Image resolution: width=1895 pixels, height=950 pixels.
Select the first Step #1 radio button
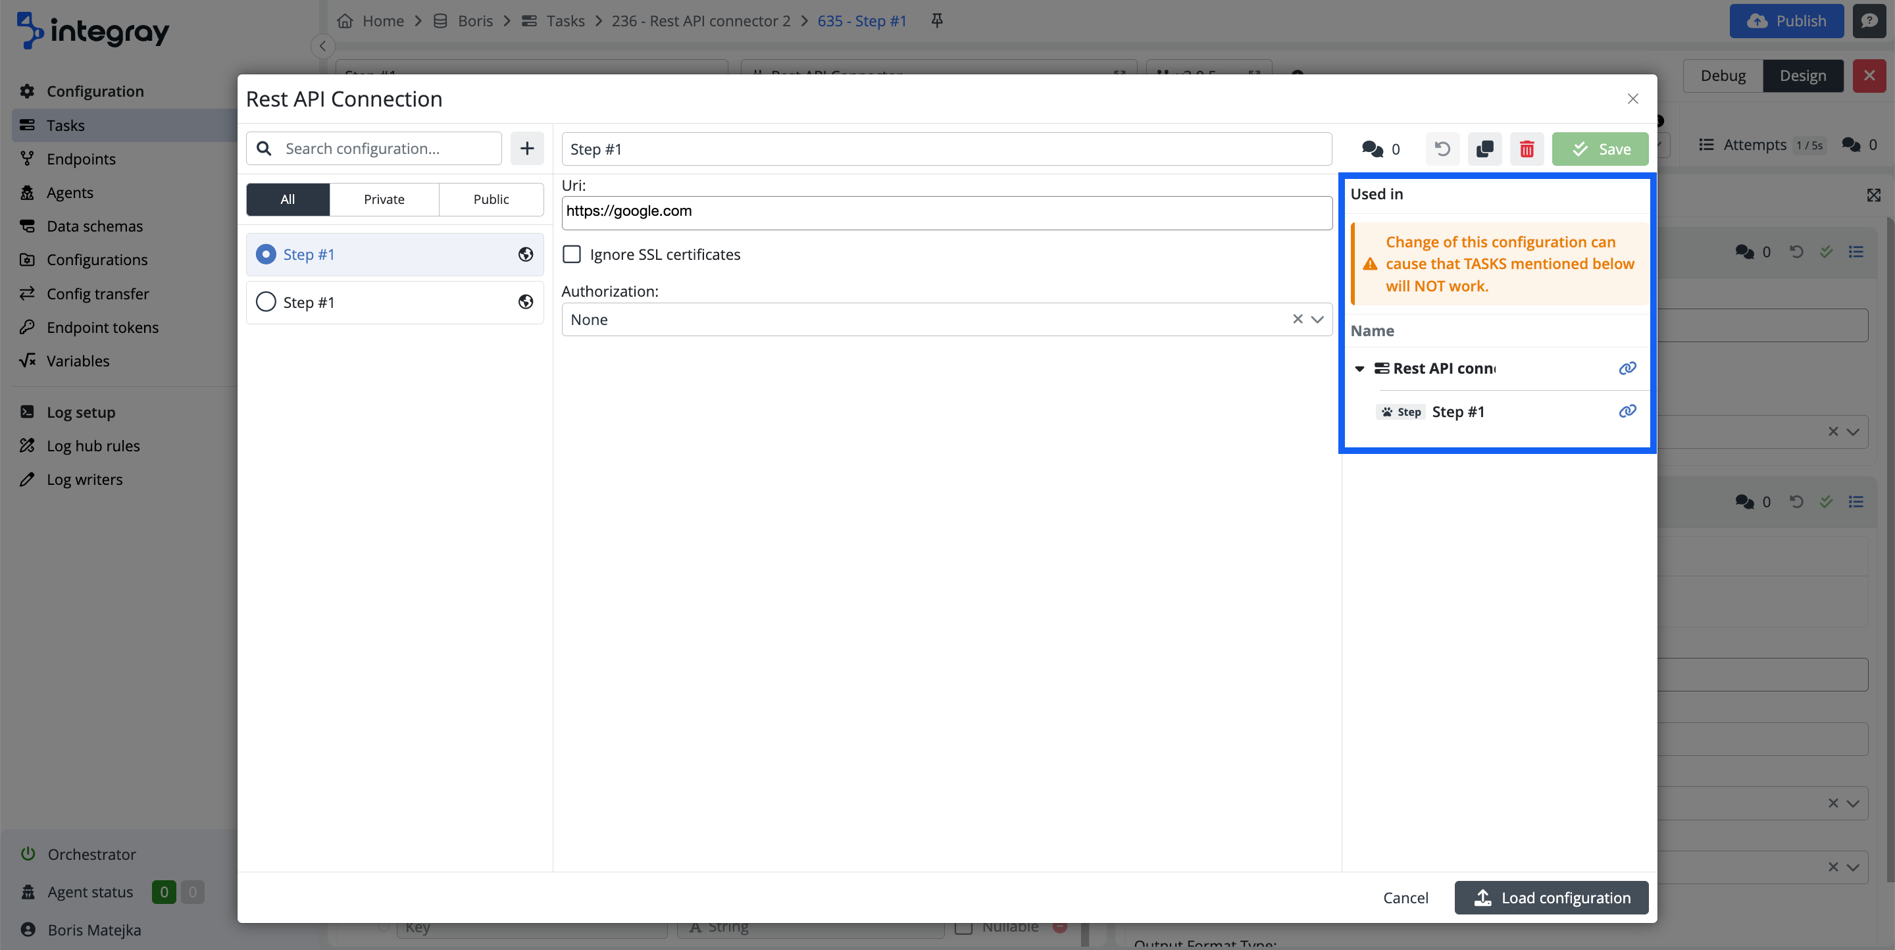266,255
